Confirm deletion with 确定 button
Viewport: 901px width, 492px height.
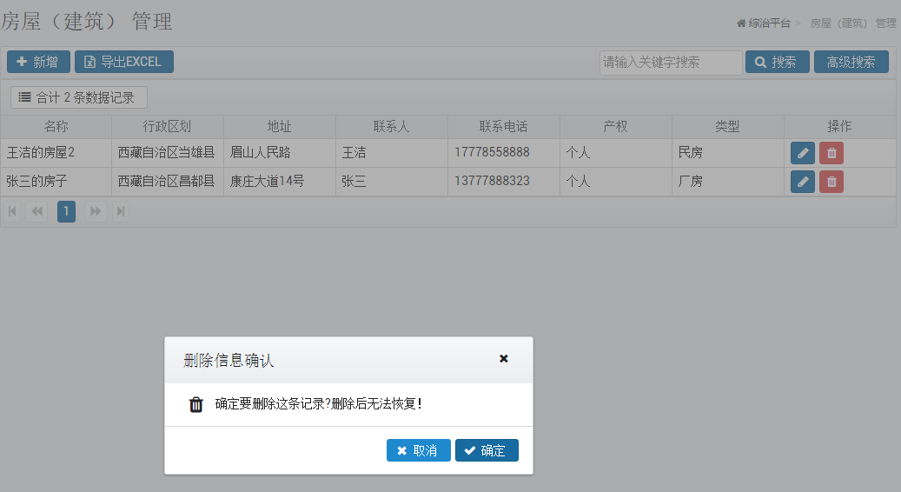click(x=487, y=450)
